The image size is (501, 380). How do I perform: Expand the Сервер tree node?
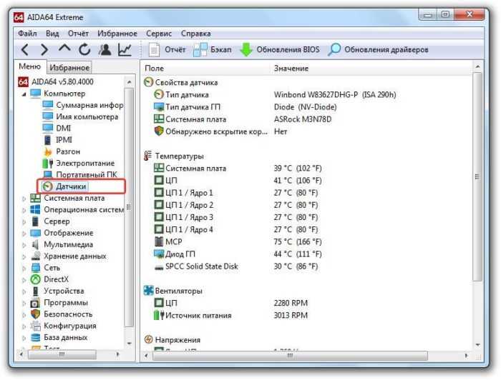(x=24, y=221)
